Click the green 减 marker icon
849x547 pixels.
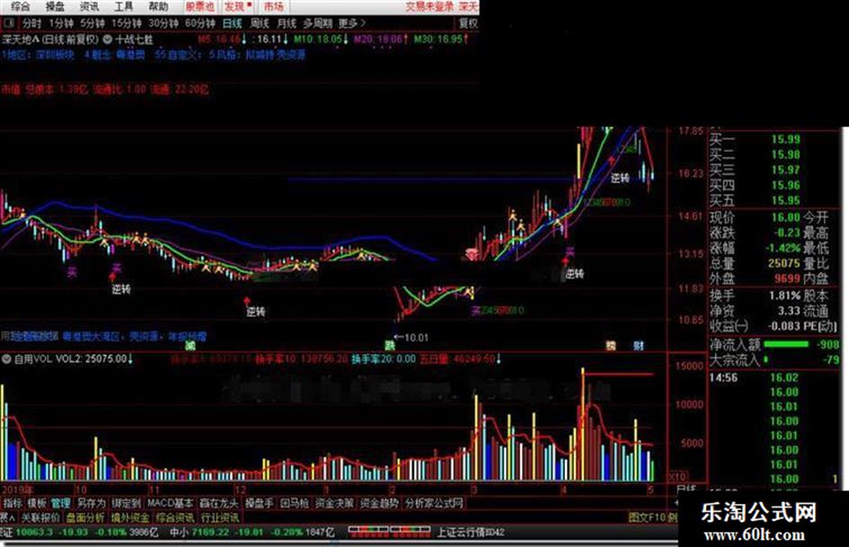[189, 345]
